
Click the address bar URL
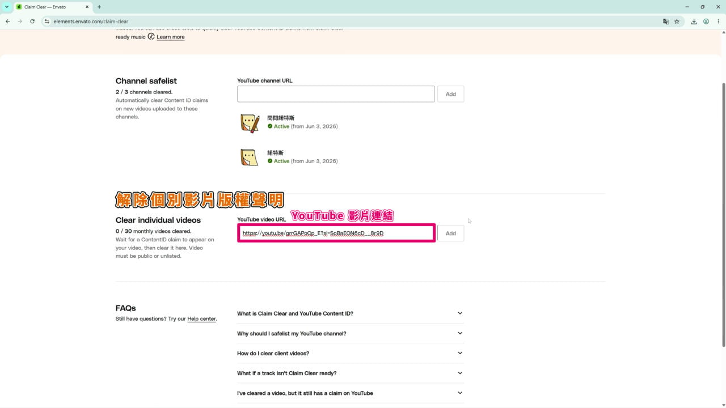click(x=91, y=22)
